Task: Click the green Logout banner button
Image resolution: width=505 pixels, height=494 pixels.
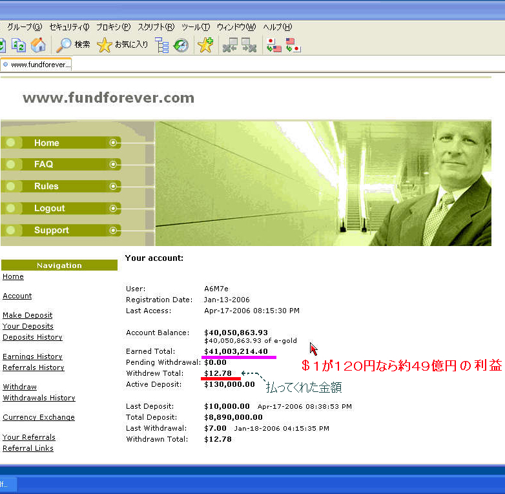Action: coord(61,209)
